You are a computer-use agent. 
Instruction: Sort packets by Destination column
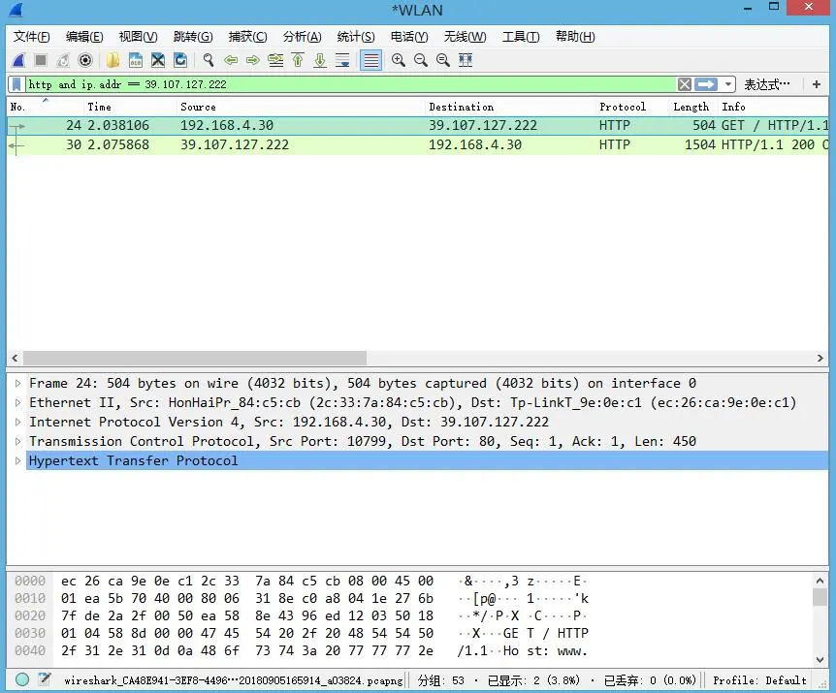(510, 107)
